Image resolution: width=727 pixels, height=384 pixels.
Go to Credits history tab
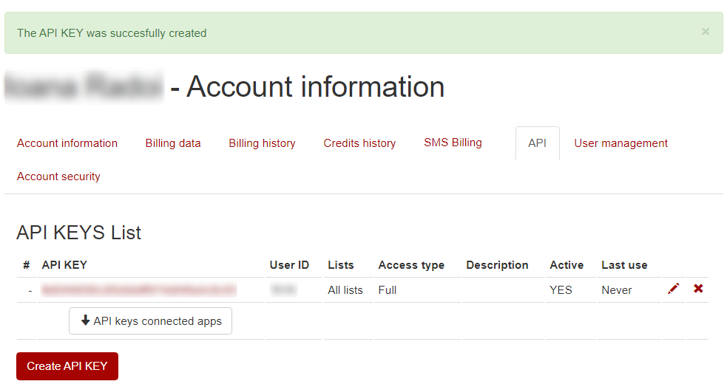coord(359,143)
